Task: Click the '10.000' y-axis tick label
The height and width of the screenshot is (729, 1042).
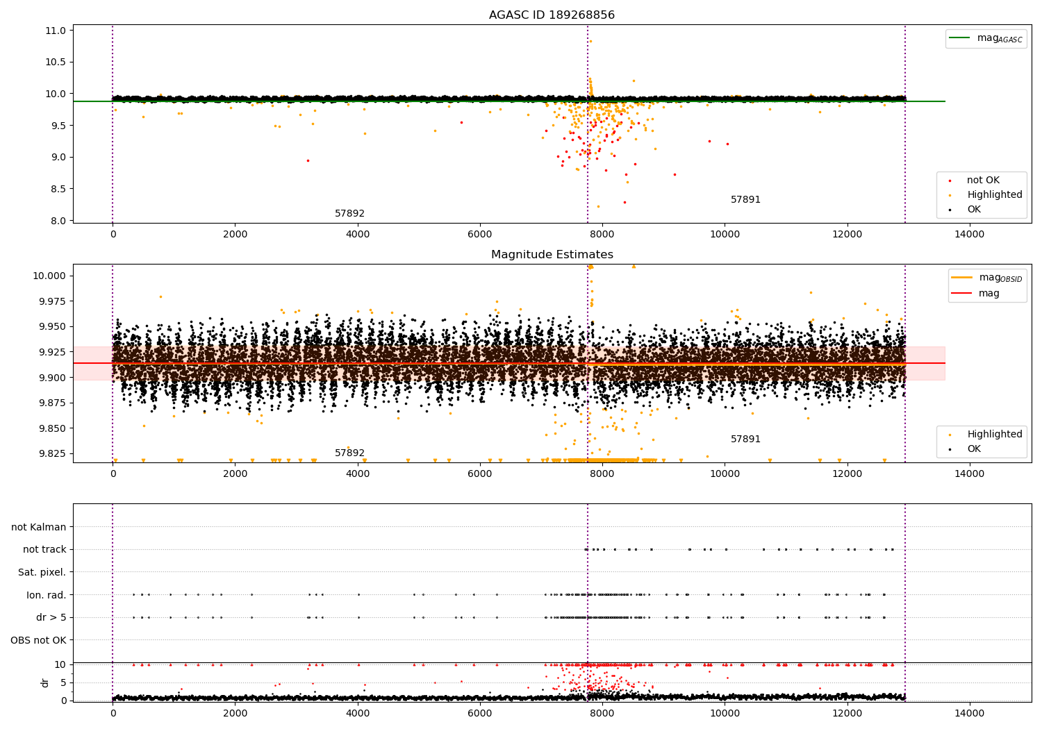Action: (50, 276)
